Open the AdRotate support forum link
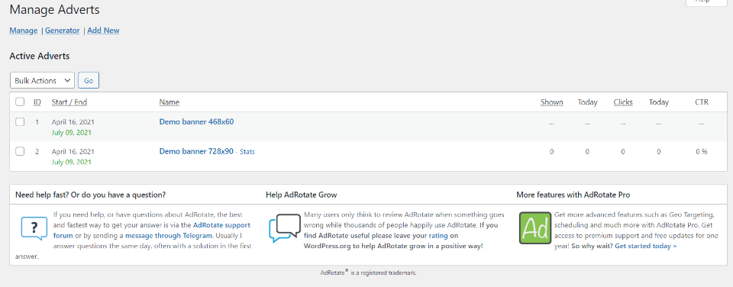 222,225
